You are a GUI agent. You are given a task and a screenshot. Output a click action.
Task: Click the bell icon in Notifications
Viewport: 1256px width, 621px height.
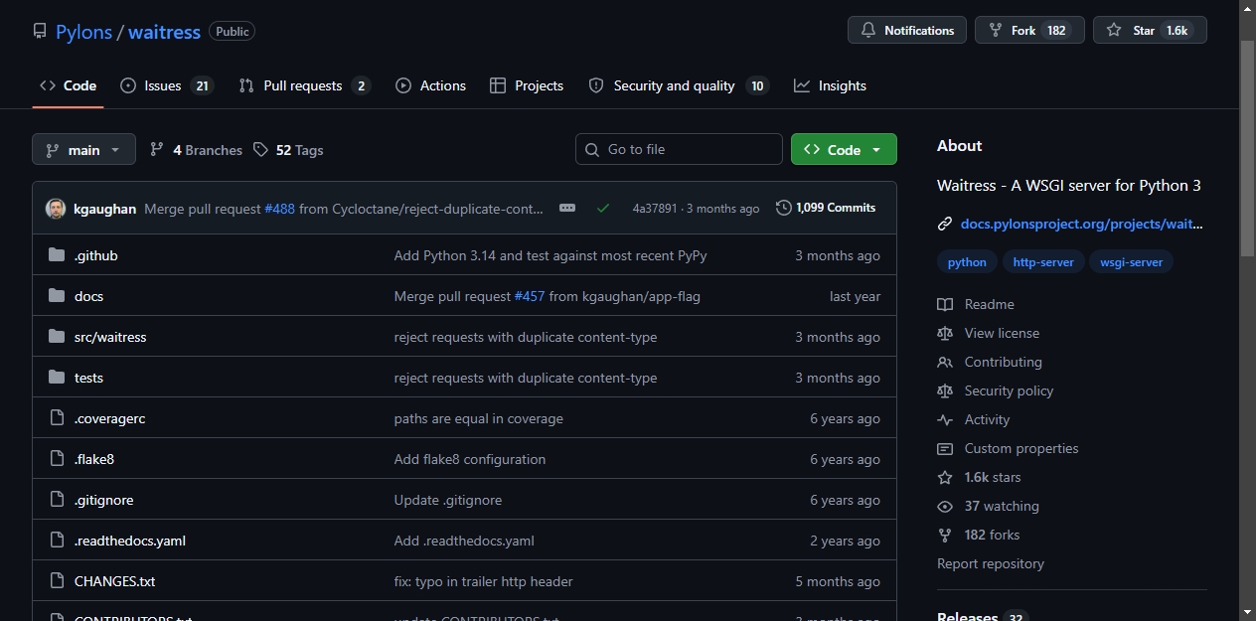868,31
